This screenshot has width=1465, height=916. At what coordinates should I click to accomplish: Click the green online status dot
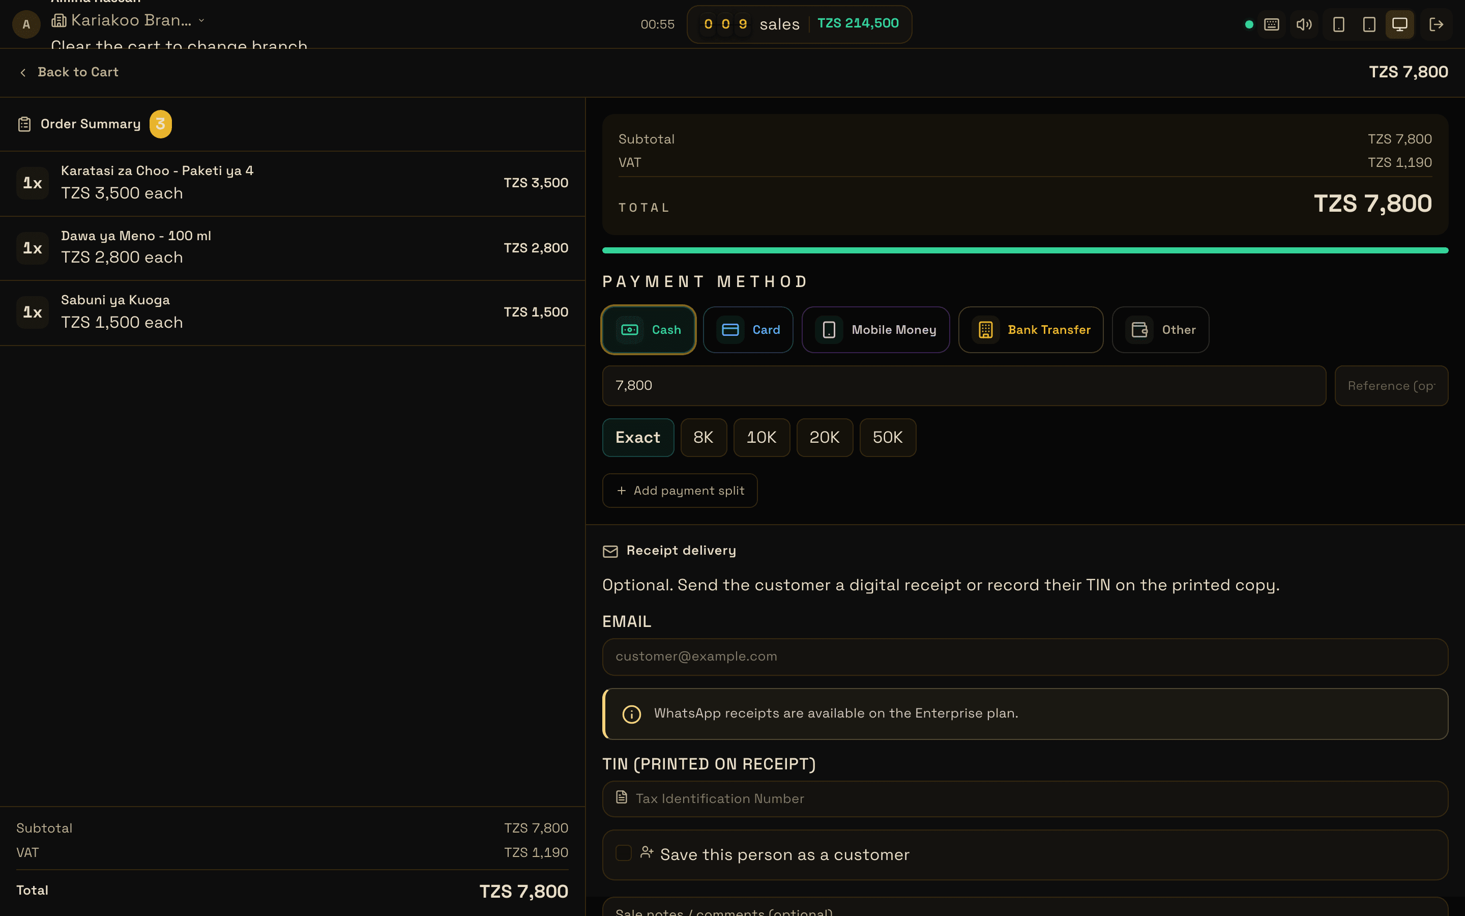[x=1249, y=24]
